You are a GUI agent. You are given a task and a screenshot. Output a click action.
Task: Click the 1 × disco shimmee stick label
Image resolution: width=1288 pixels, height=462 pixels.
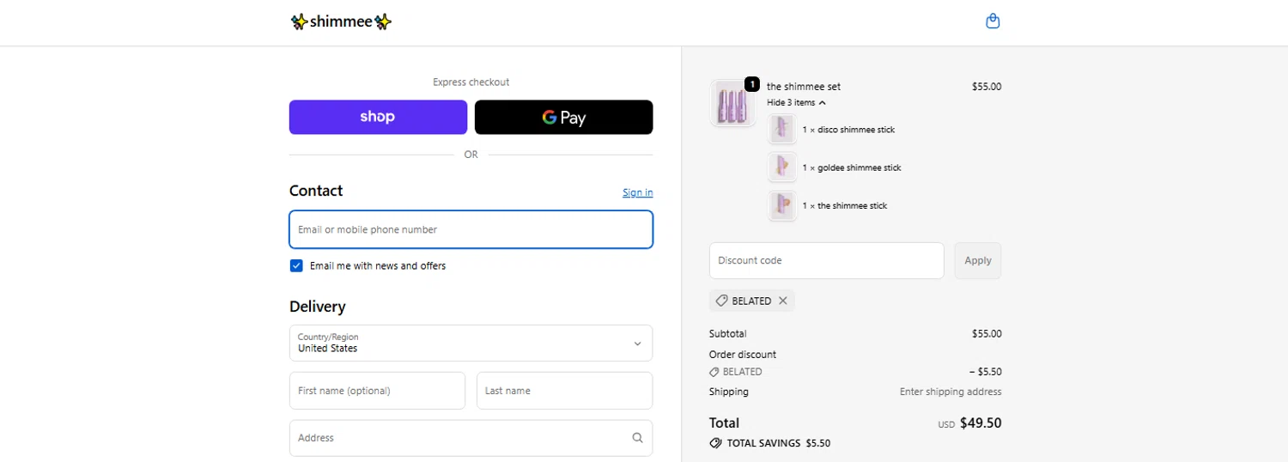pyautogui.click(x=848, y=130)
